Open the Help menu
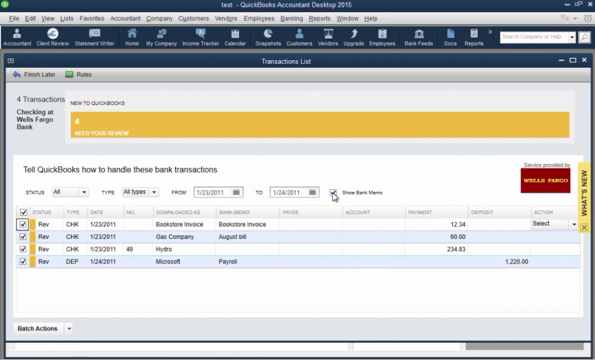The height and width of the screenshot is (360, 595). pyautogui.click(x=371, y=18)
